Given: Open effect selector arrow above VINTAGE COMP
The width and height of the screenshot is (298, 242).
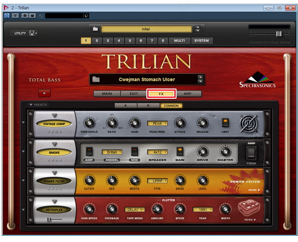Looking at the screenshot, I should point(54,115).
